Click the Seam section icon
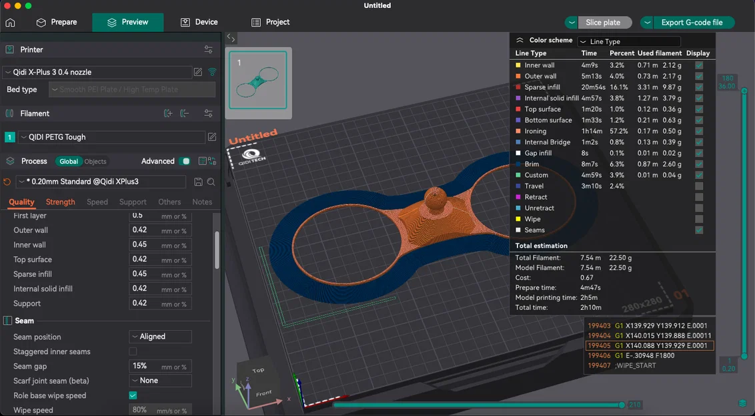755x416 pixels. coord(8,320)
